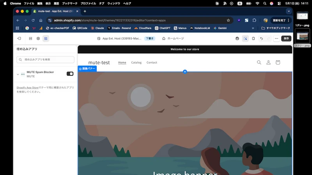Viewport: 312px width, 175px height.
Task: Open the Cloudflare bookmark
Action: pyautogui.click(x=143, y=28)
